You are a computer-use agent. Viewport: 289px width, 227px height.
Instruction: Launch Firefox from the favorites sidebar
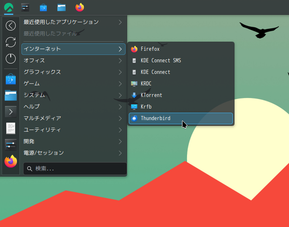tap(11, 161)
